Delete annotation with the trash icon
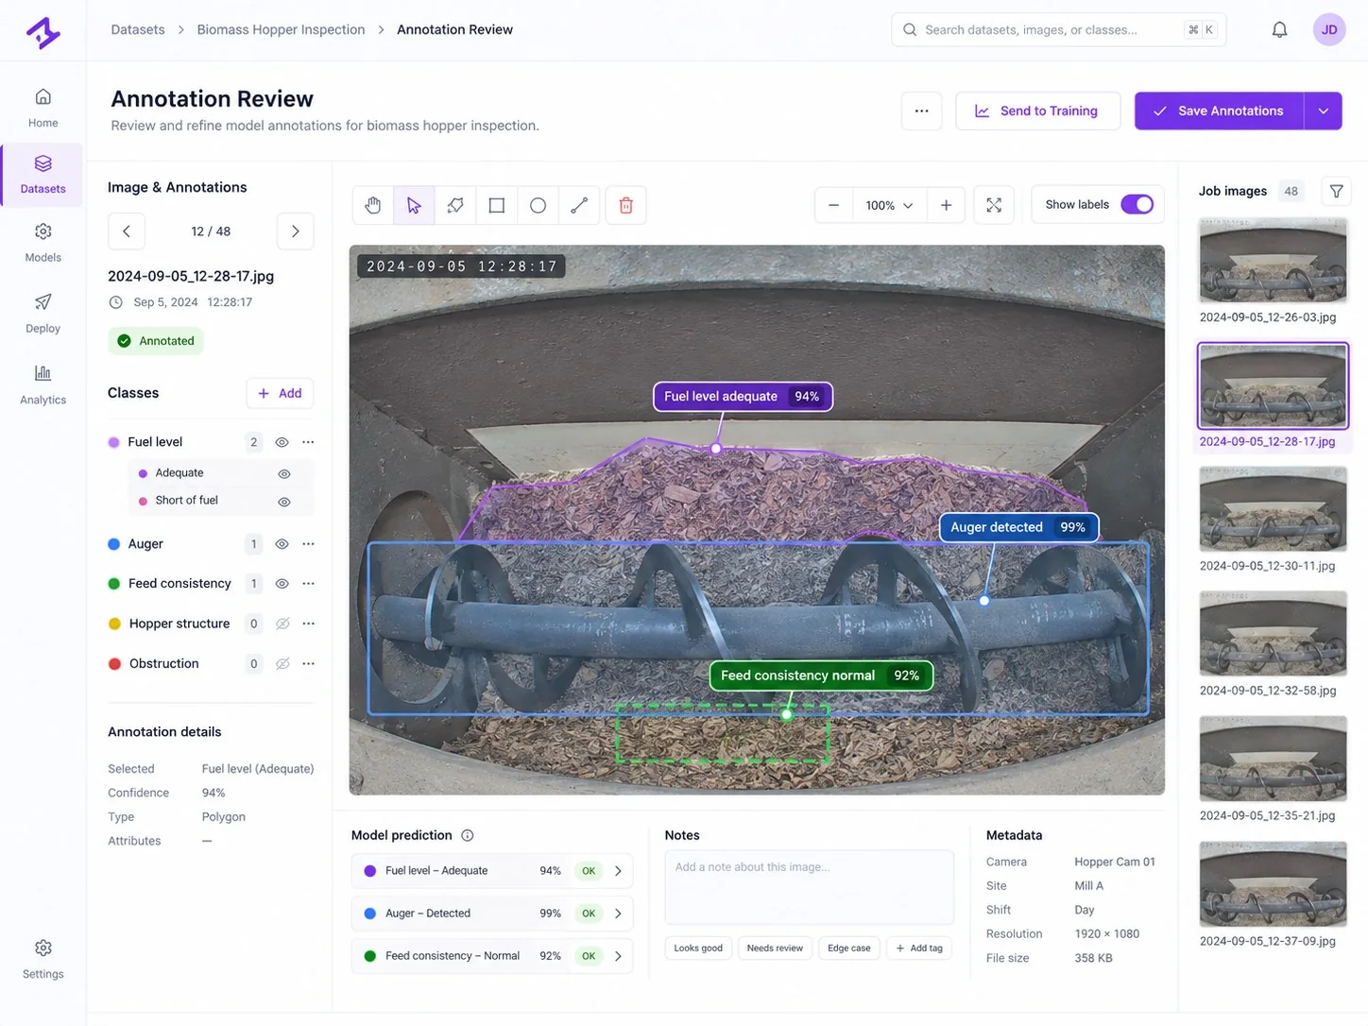1368x1026 pixels. pyautogui.click(x=625, y=205)
